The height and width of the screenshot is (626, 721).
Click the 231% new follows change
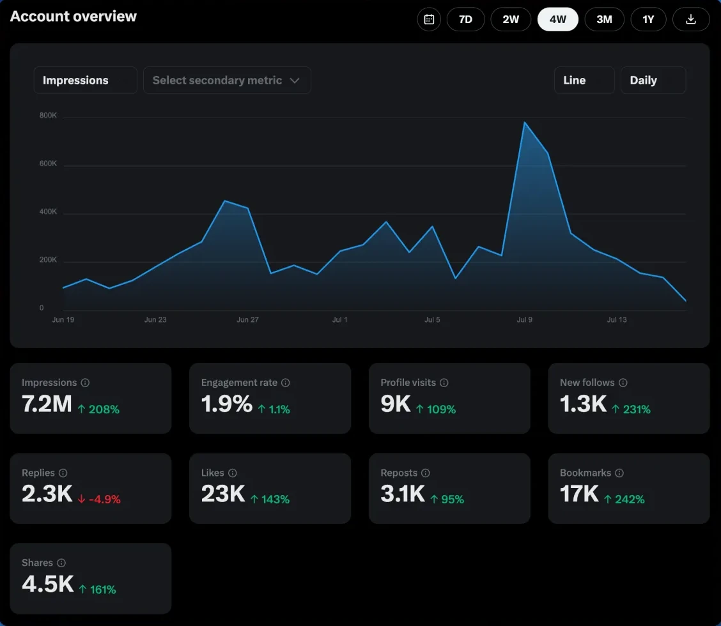tap(637, 409)
